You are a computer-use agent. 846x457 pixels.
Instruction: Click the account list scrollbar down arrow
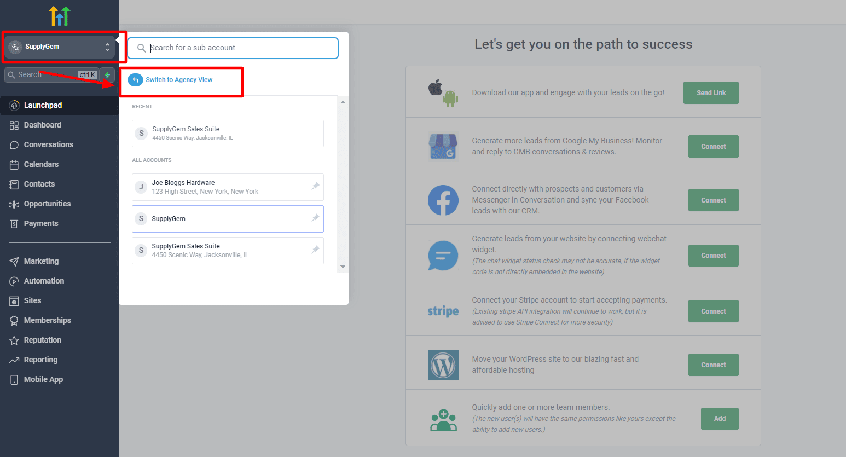[x=343, y=267]
